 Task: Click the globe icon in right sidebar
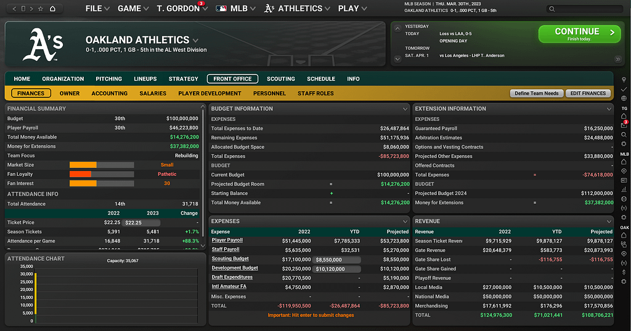624,98
